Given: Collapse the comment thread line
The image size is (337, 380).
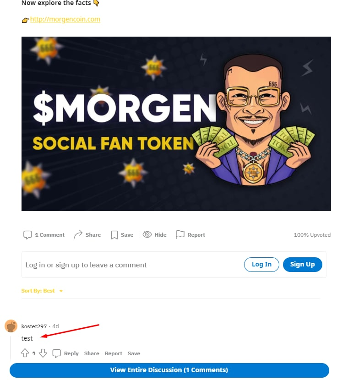Looking at the screenshot, I should [x=11, y=347].
